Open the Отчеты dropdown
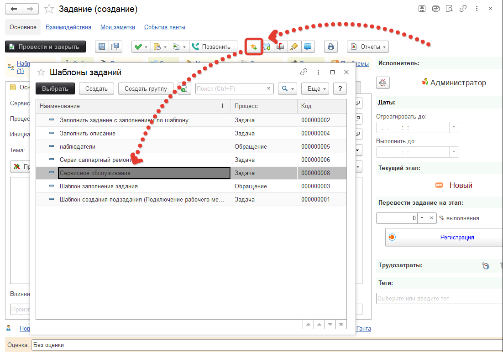 coord(367,47)
